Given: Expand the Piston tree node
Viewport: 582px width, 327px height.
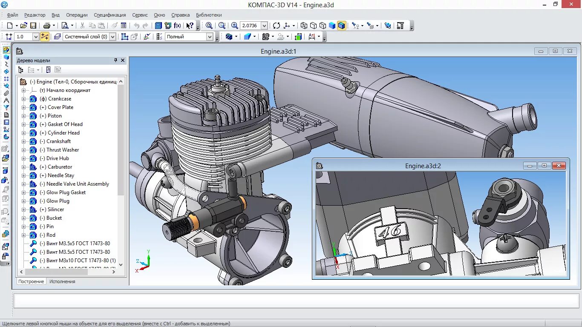Looking at the screenshot, I should (x=24, y=116).
